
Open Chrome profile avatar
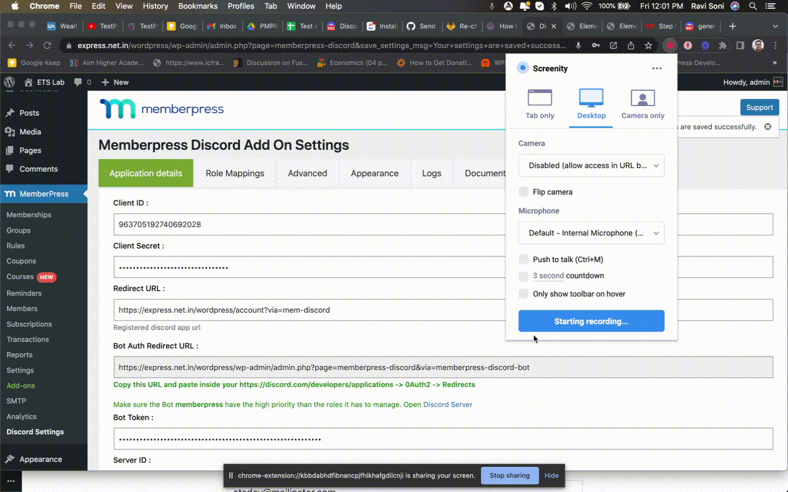(758, 45)
